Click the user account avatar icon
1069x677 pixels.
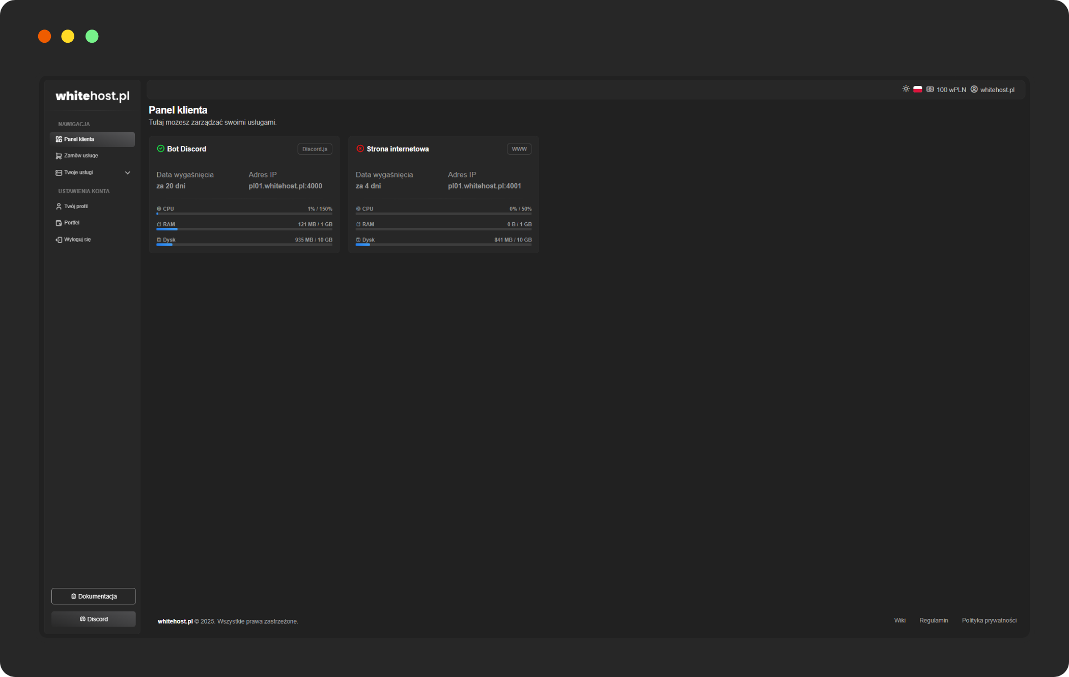[974, 89]
